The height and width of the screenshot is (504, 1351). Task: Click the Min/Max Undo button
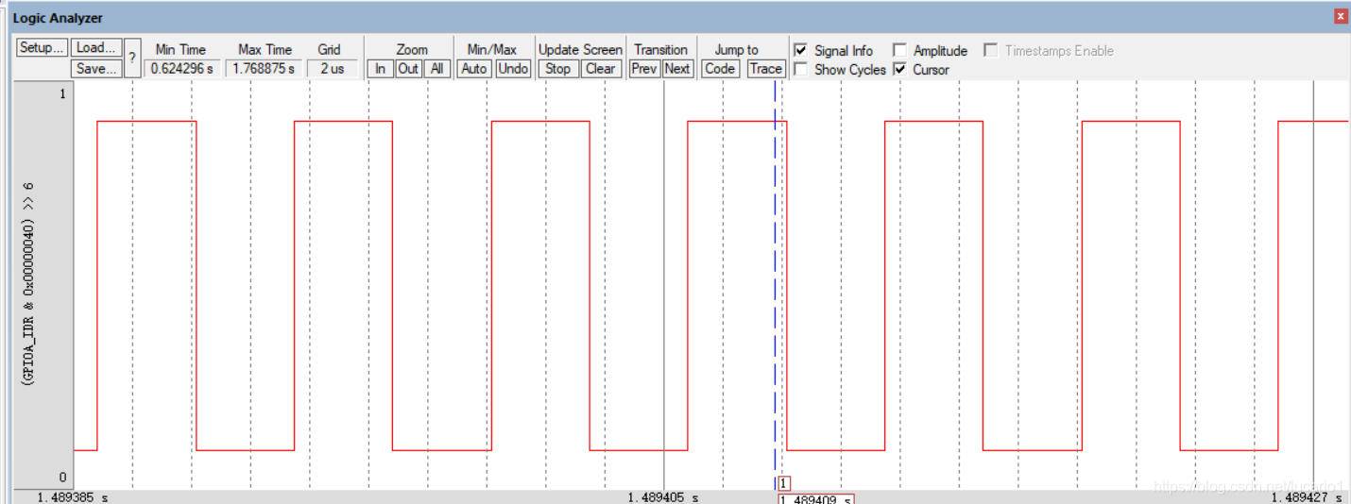point(514,68)
